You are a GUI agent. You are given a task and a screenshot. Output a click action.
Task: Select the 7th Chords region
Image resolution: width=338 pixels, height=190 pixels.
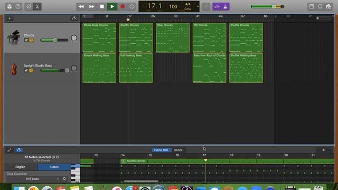[x=209, y=37]
